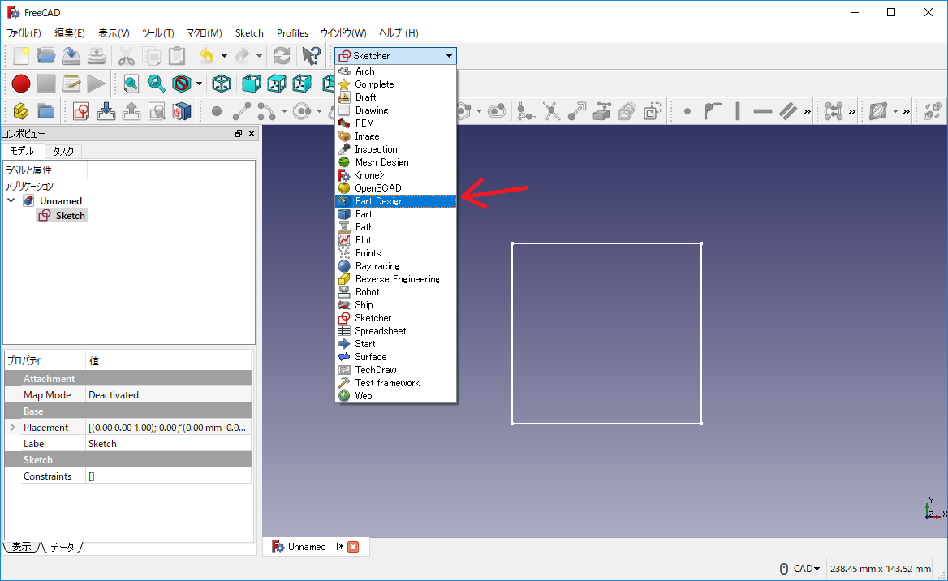This screenshot has height=581, width=948.
Task: Click the edit macro notepad icon
Action: (x=71, y=84)
